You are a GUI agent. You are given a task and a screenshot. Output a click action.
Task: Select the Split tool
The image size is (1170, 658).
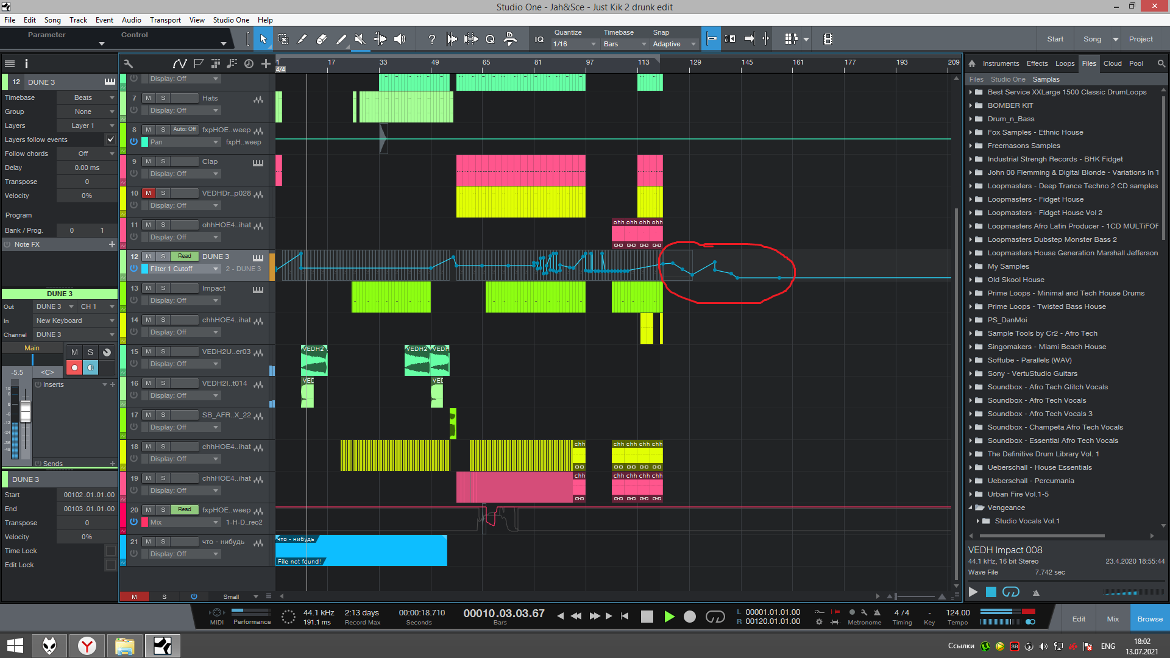click(302, 39)
